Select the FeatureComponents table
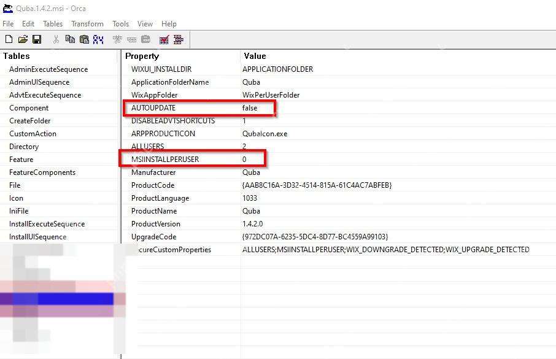556x359 pixels. [x=42, y=172]
